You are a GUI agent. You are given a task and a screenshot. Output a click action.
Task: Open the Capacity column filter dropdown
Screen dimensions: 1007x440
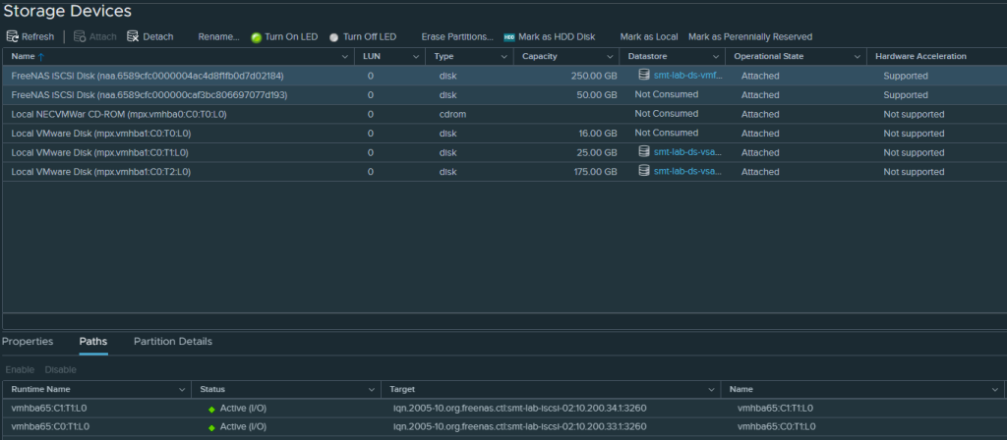tap(612, 57)
